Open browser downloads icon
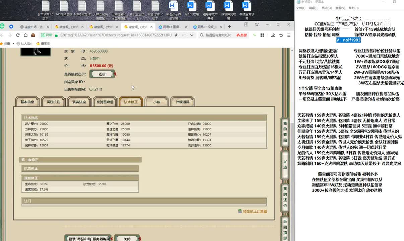This screenshot has width=404, height=241. click(x=273, y=35)
